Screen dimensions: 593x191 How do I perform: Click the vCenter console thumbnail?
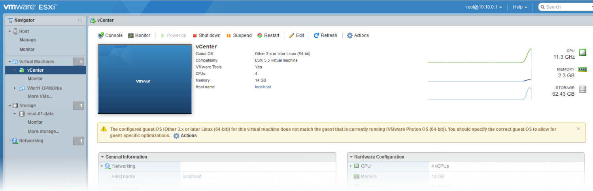[145, 80]
